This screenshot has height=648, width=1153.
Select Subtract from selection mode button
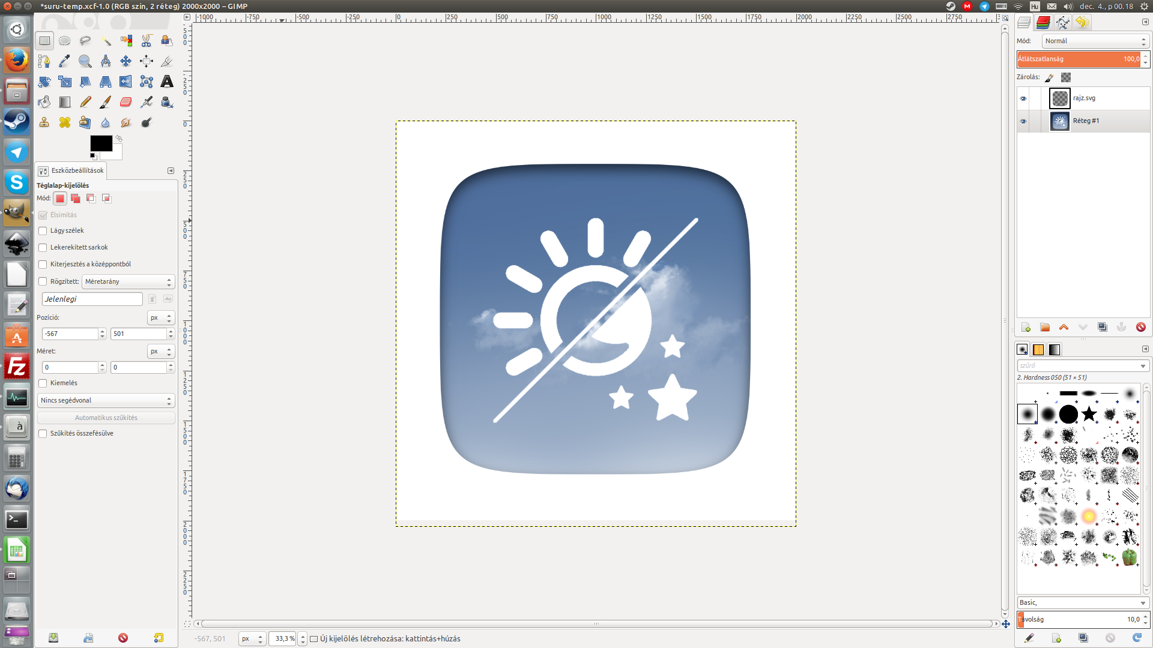click(91, 199)
